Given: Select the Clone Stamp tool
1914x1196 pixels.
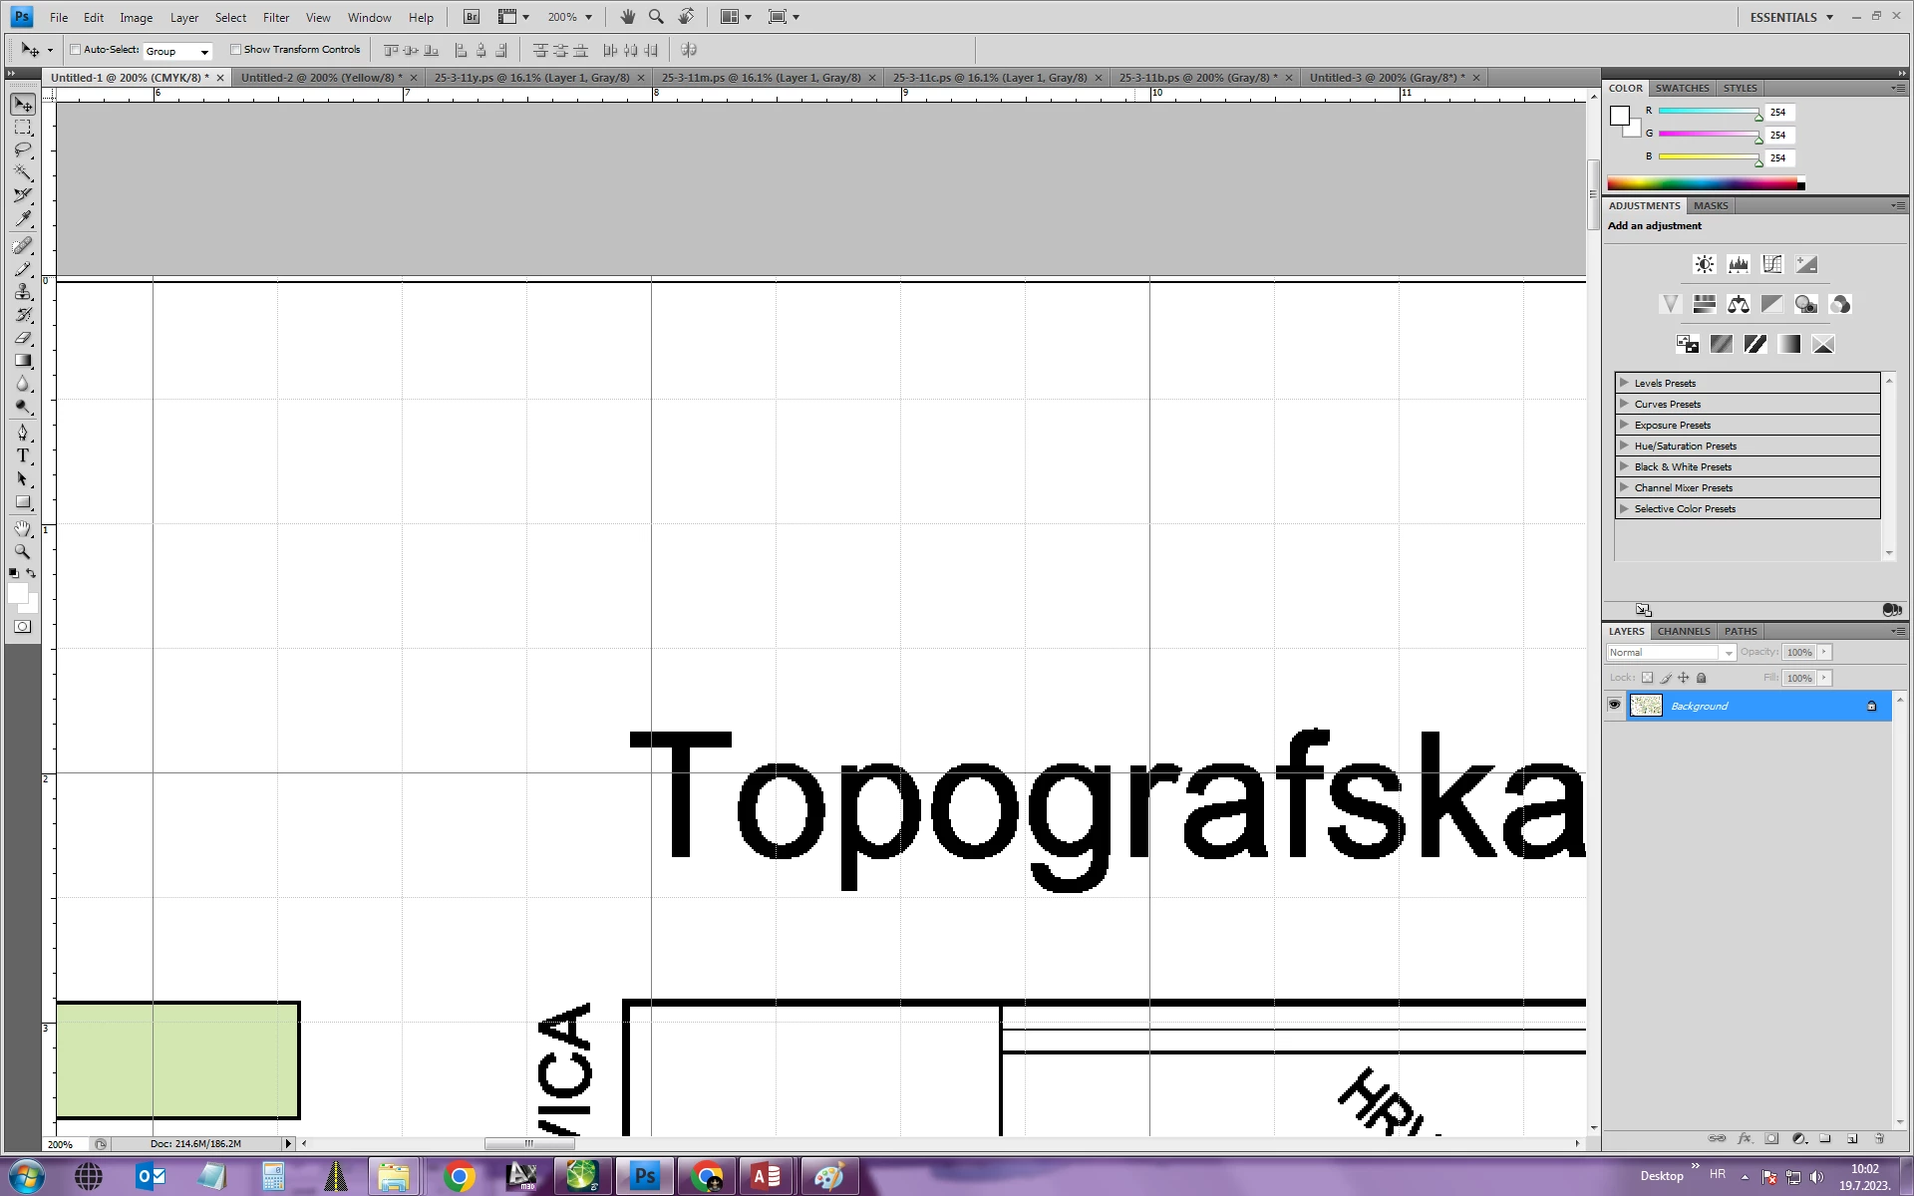Looking at the screenshot, I should click(23, 292).
